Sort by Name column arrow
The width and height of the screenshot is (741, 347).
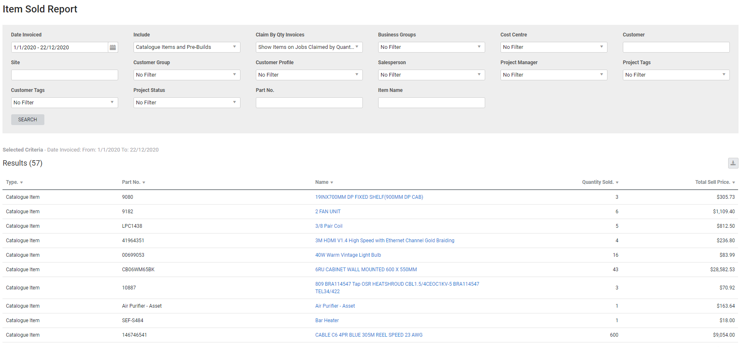(x=332, y=183)
